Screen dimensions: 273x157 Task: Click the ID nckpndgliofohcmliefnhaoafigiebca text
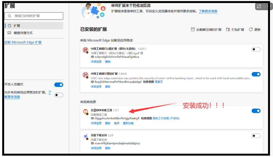point(115,57)
